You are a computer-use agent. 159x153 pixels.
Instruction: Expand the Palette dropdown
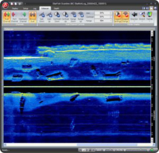[x=149, y=17]
